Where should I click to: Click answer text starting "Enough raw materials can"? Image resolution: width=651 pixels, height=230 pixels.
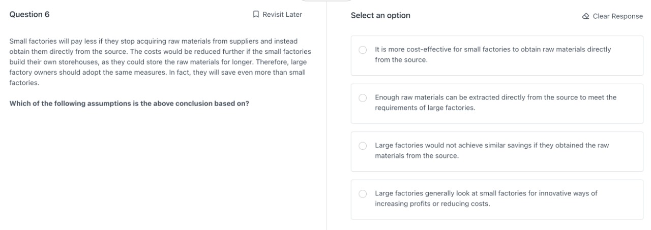coord(495,97)
